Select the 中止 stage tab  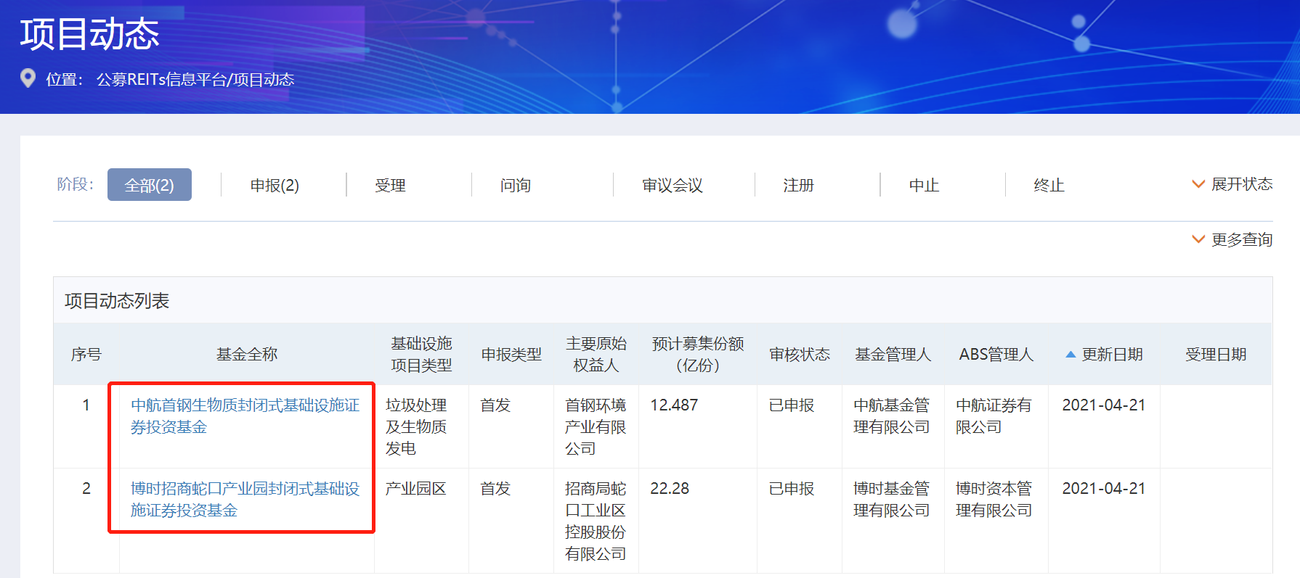[x=924, y=186]
